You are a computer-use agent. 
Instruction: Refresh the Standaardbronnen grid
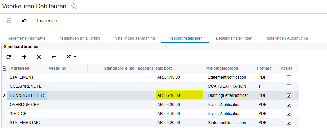9,57
